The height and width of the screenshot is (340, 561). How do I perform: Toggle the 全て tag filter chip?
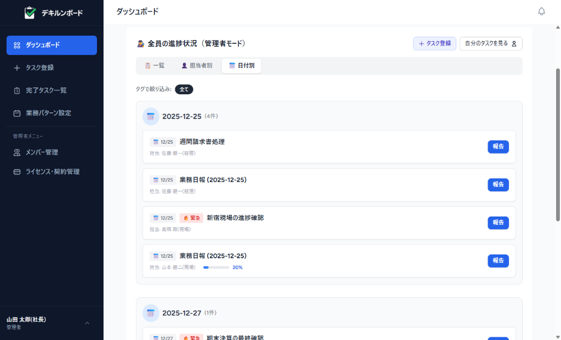click(x=184, y=88)
